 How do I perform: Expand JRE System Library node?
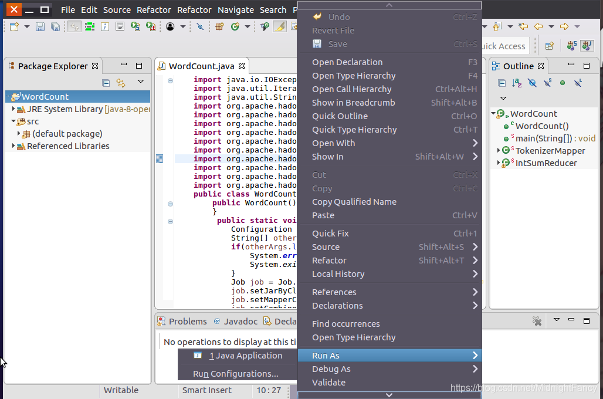13,109
